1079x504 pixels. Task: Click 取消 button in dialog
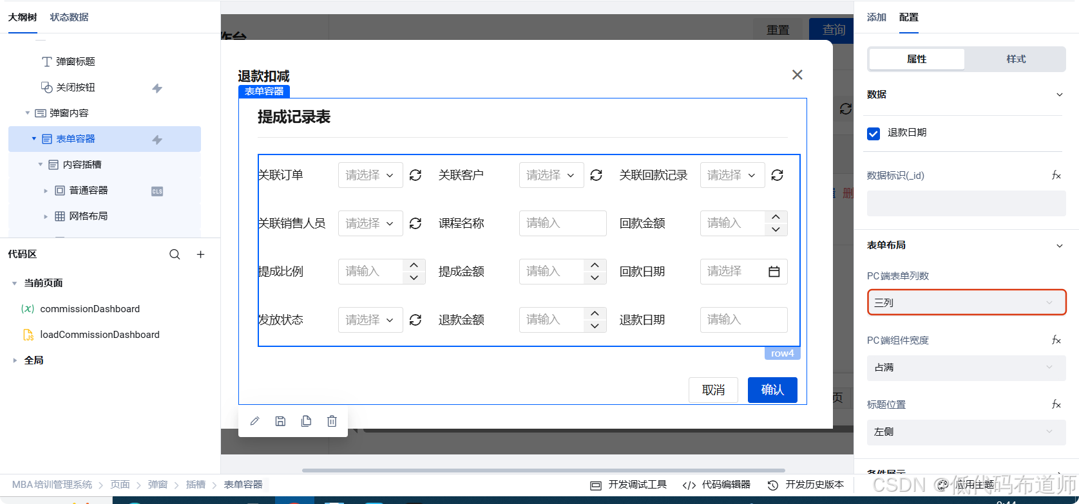pyautogui.click(x=713, y=390)
